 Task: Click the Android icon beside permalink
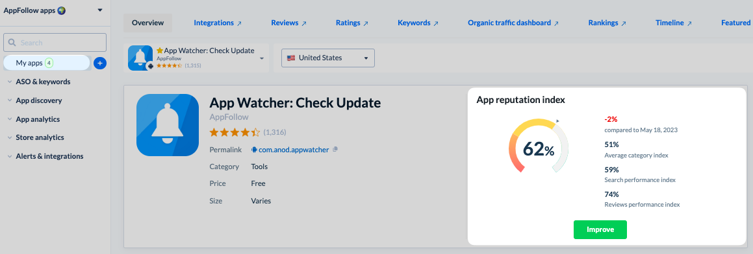pos(254,150)
